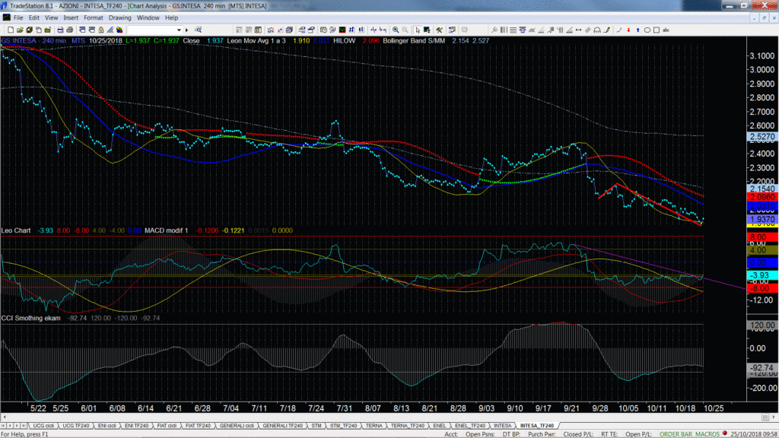
Task: Open the Edit menu
Action: [33, 18]
